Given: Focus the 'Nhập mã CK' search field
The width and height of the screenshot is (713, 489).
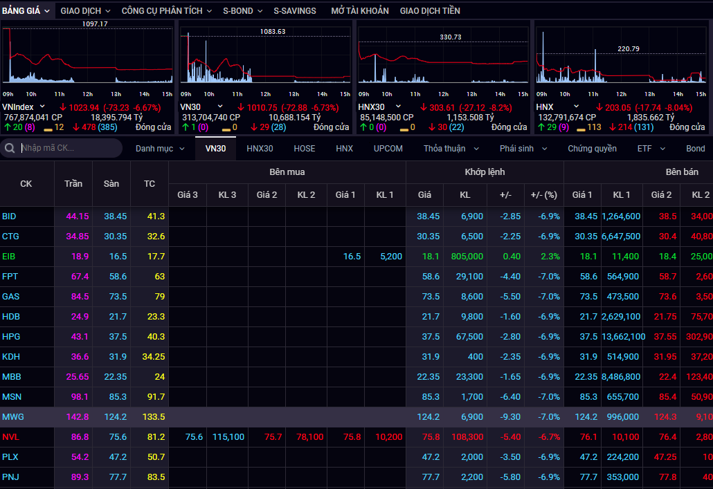Looking at the screenshot, I should click(x=66, y=148).
